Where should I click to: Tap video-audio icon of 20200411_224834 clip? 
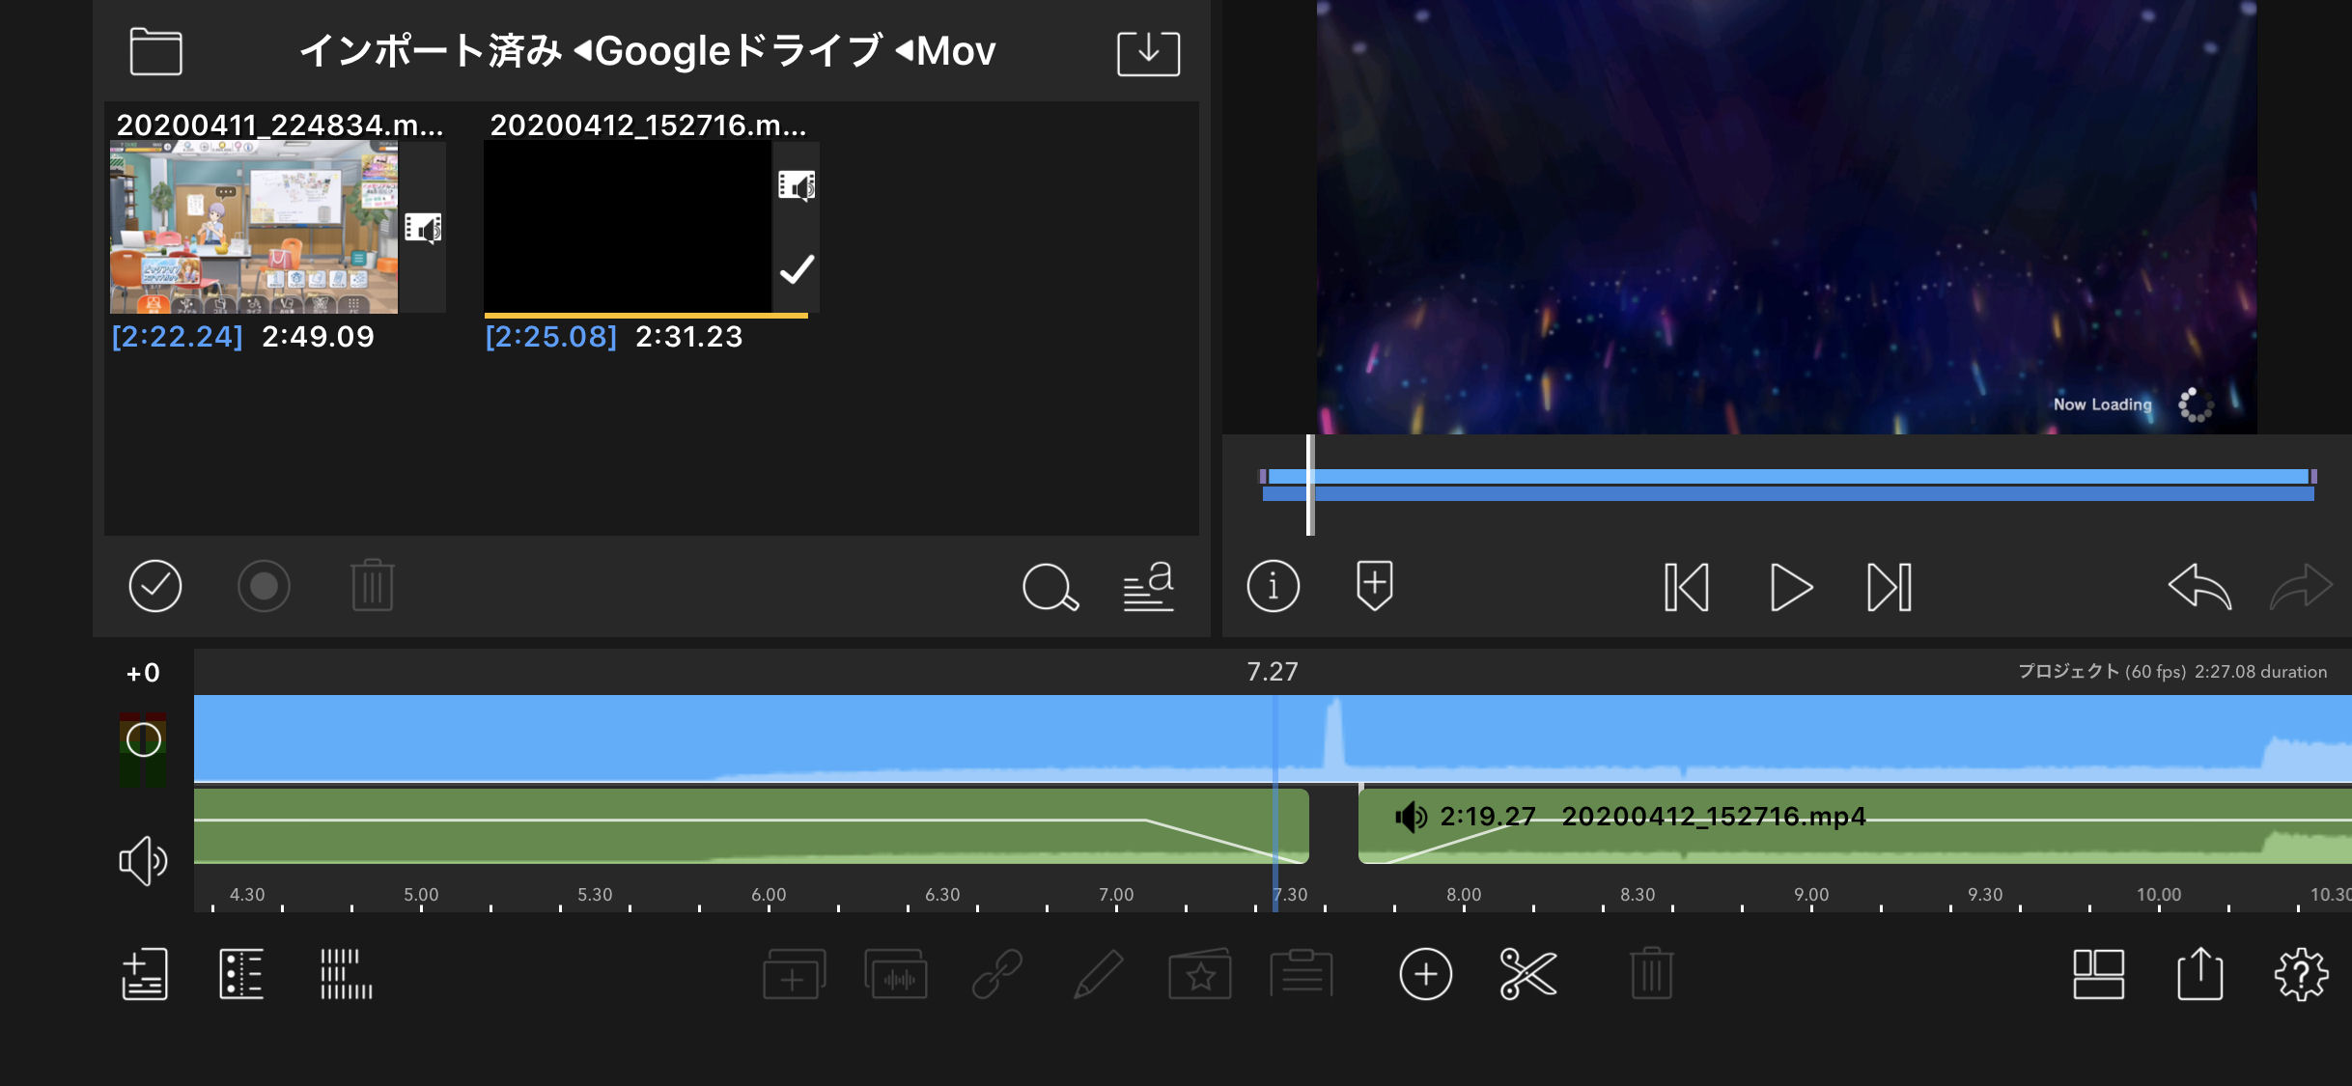423,228
